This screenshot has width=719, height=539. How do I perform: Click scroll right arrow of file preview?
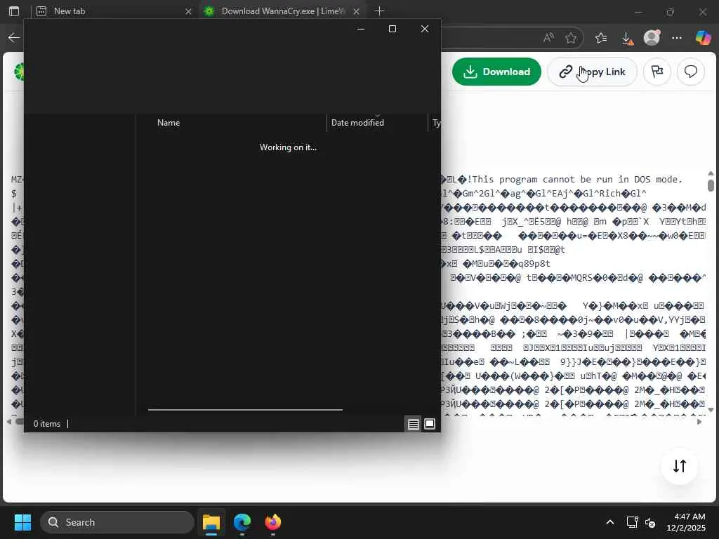[699, 422]
